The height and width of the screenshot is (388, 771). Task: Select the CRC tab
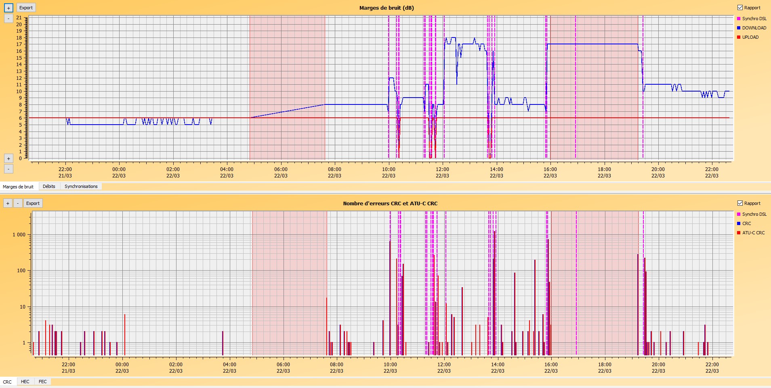click(x=7, y=382)
